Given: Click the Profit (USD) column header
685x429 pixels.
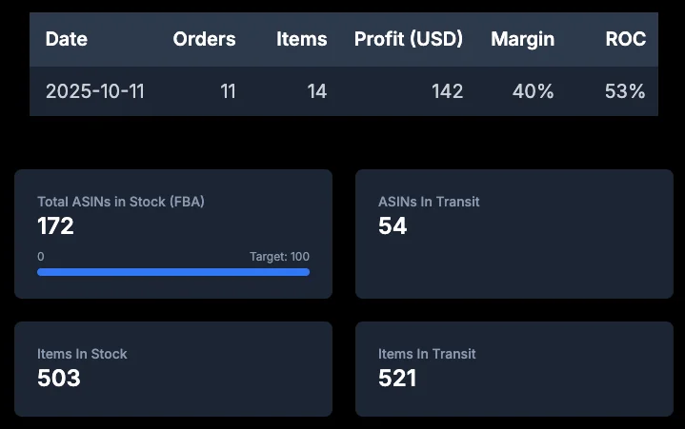Looking at the screenshot, I should pos(409,39).
